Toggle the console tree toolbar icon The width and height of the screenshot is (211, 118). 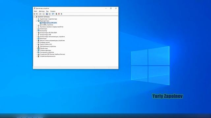[x=40, y=14]
